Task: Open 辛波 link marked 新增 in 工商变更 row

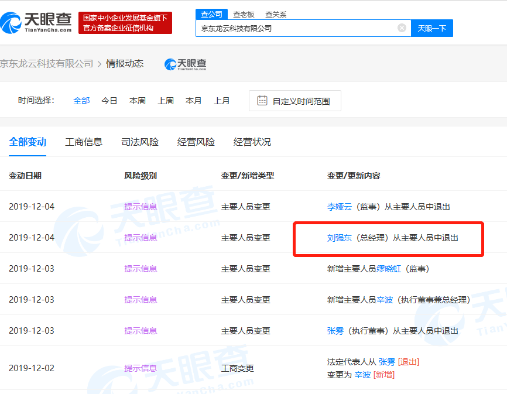Action: pos(363,375)
